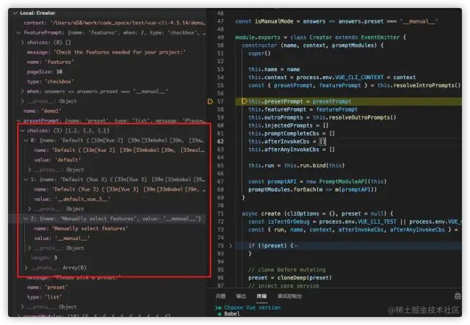This screenshot has width=470, height=325.
Task: Collapse the Local: Creator scope
Action: point(15,13)
